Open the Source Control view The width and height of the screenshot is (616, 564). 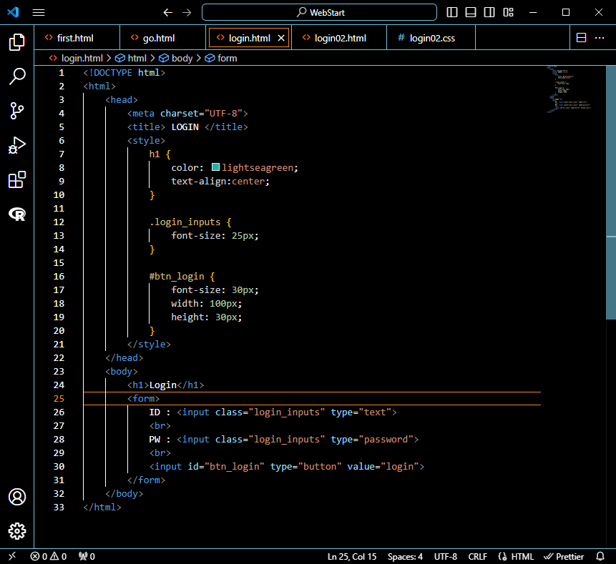(x=17, y=111)
